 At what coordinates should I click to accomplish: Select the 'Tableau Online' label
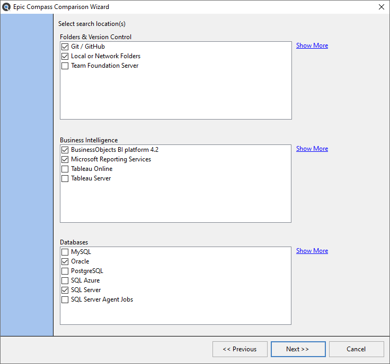point(92,169)
